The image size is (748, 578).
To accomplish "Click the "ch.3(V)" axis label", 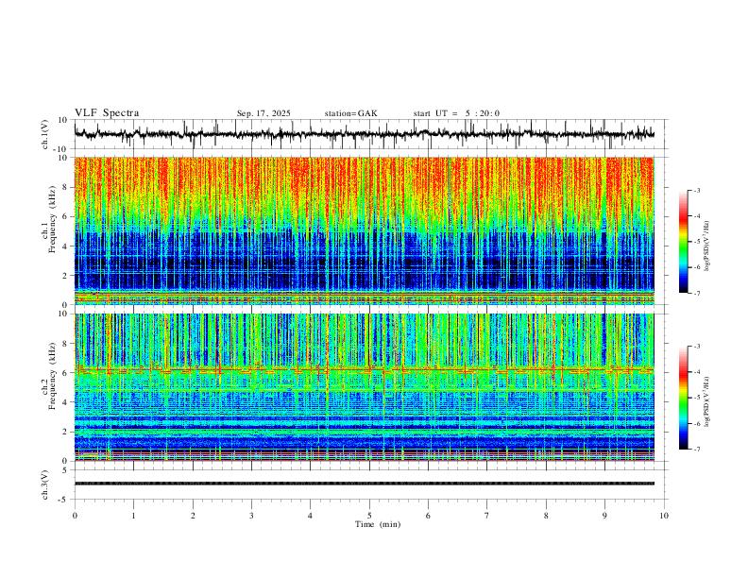I will (45, 484).
